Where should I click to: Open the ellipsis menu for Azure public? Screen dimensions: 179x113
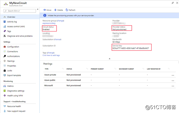click(x=173, y=81)
